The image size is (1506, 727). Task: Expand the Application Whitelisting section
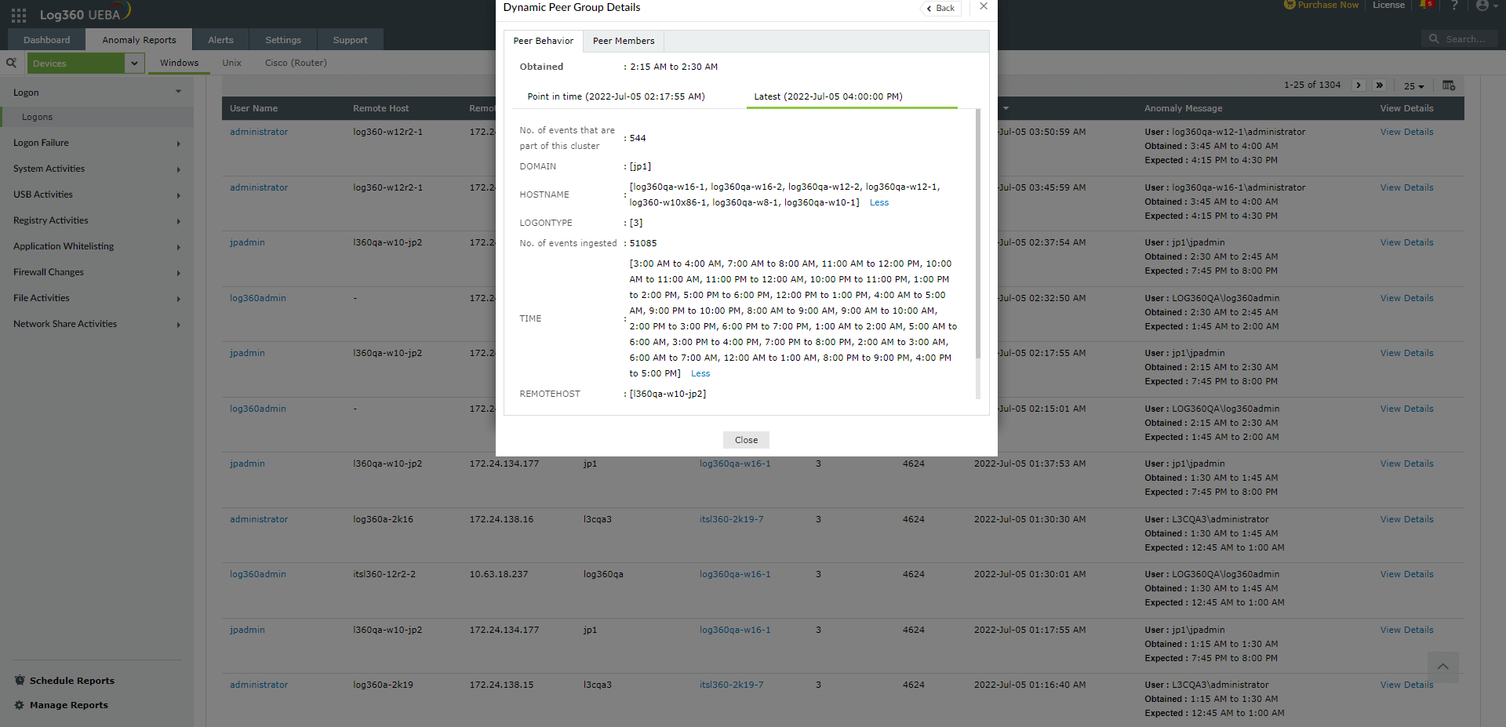click(96, 246)
